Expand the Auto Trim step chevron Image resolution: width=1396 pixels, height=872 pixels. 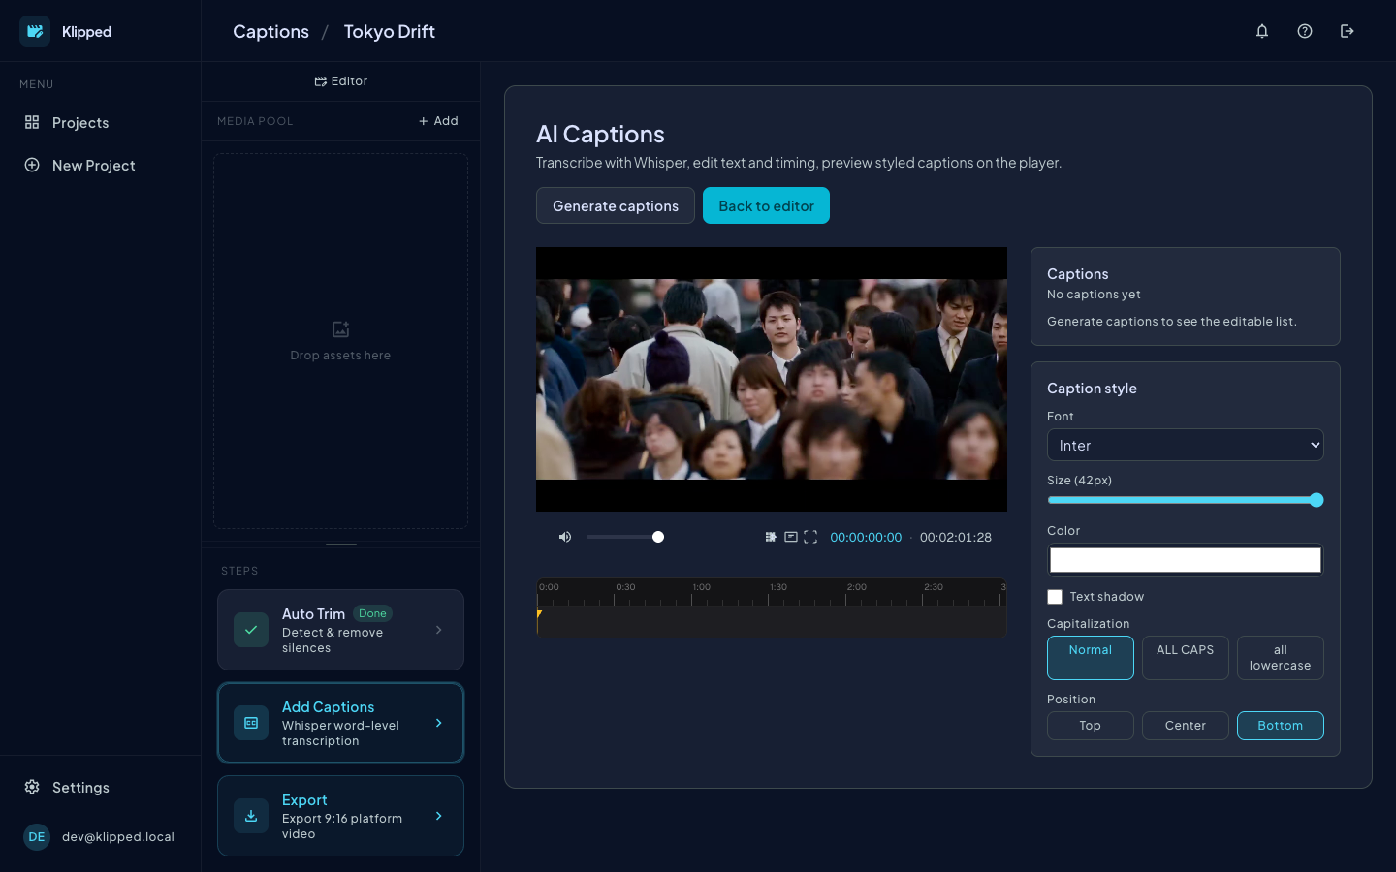pyautogui.click(x=439, y=630)
